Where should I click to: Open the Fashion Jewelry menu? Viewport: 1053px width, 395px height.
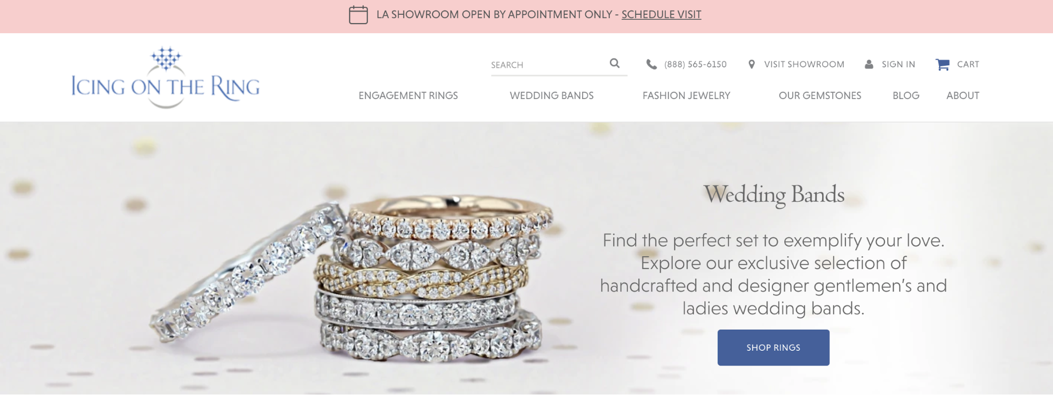point(686,95)
